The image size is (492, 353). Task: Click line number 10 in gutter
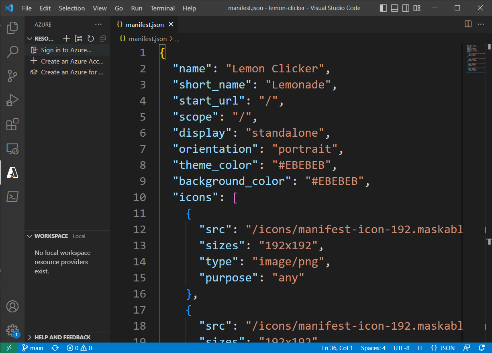139,197
